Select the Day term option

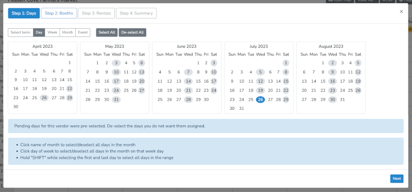point(39,32)
